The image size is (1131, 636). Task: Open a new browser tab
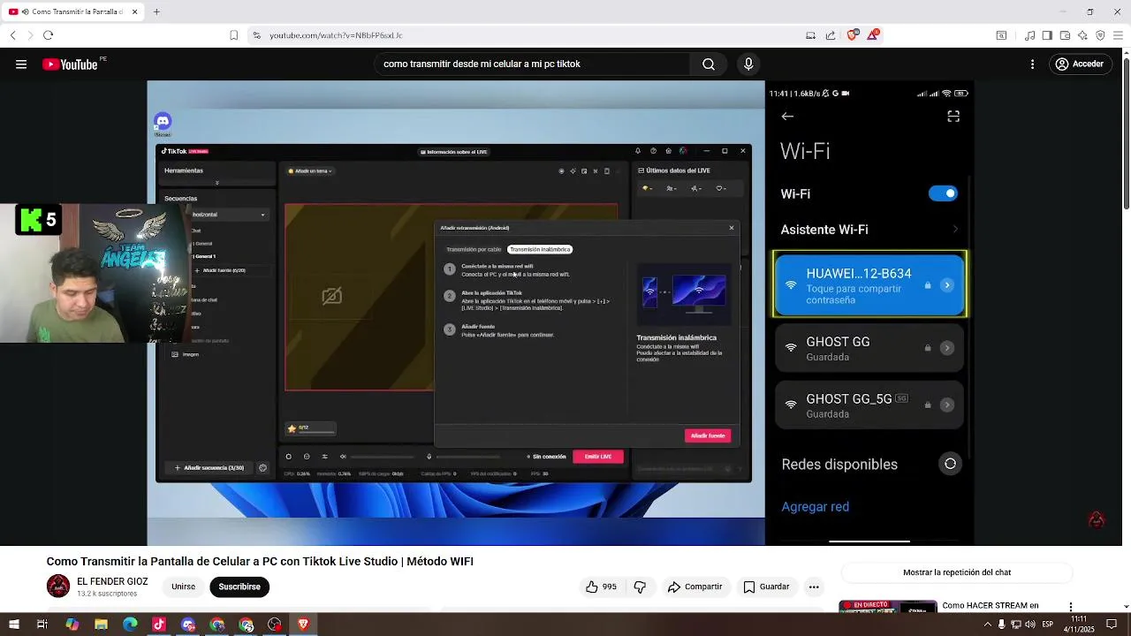click(x=156, y=11)
